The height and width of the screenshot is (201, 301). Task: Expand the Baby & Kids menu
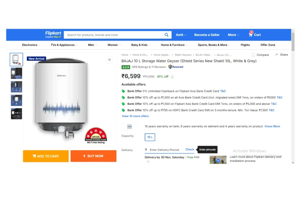(x=141, y=45)
